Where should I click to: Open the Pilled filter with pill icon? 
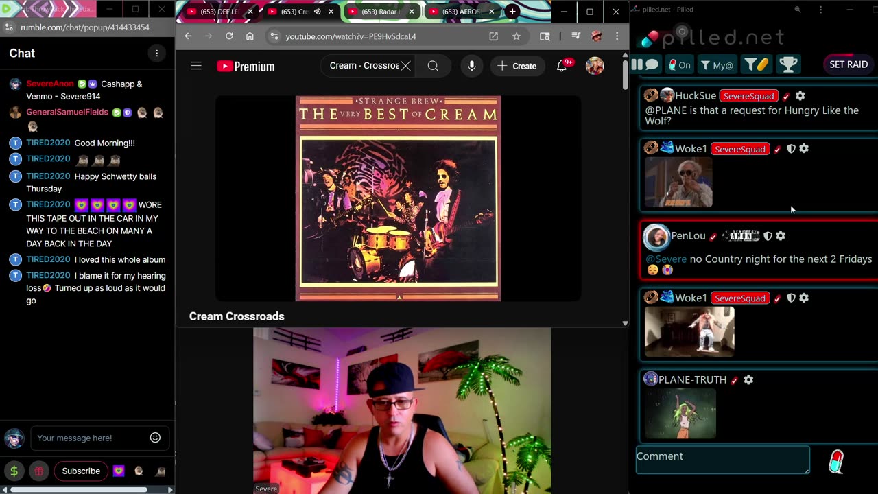click(757, 64)
